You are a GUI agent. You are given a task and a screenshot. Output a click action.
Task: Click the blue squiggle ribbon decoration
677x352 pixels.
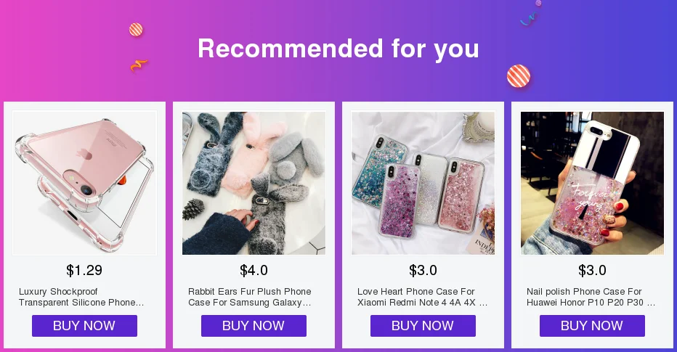click(x=529, y=19)
